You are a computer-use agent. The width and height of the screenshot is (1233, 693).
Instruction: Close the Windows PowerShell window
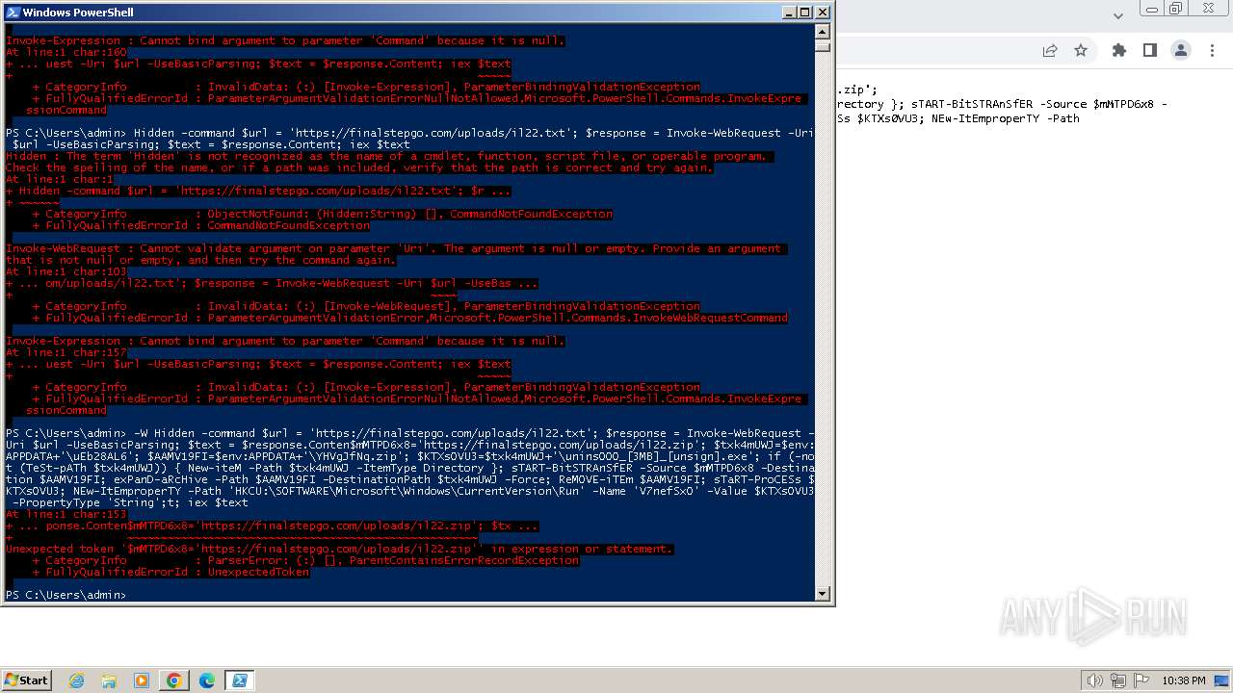tap(823, 13)
